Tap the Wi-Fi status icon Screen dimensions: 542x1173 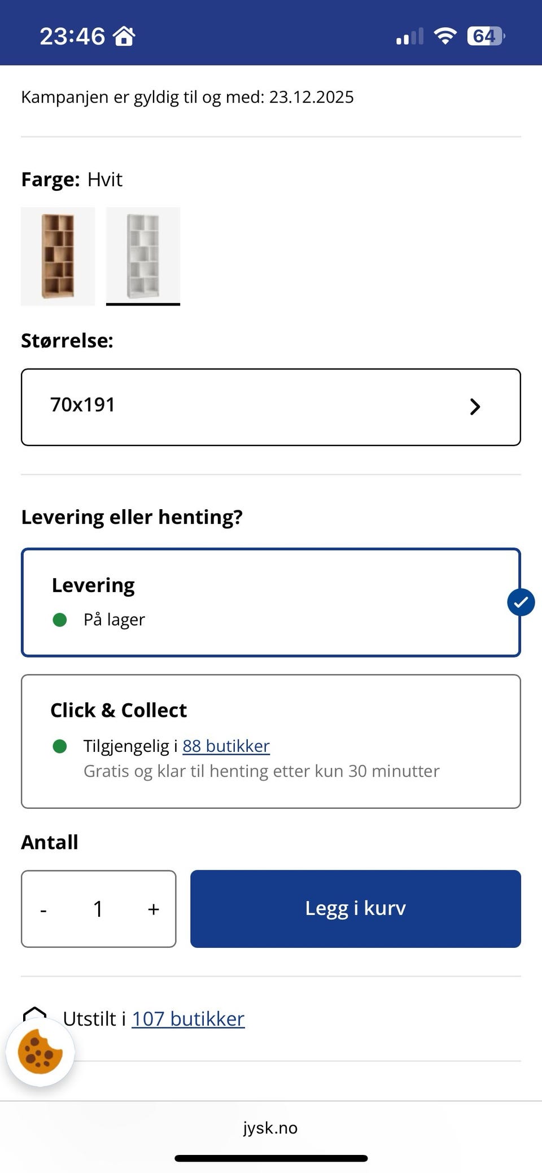click(445, 36)
